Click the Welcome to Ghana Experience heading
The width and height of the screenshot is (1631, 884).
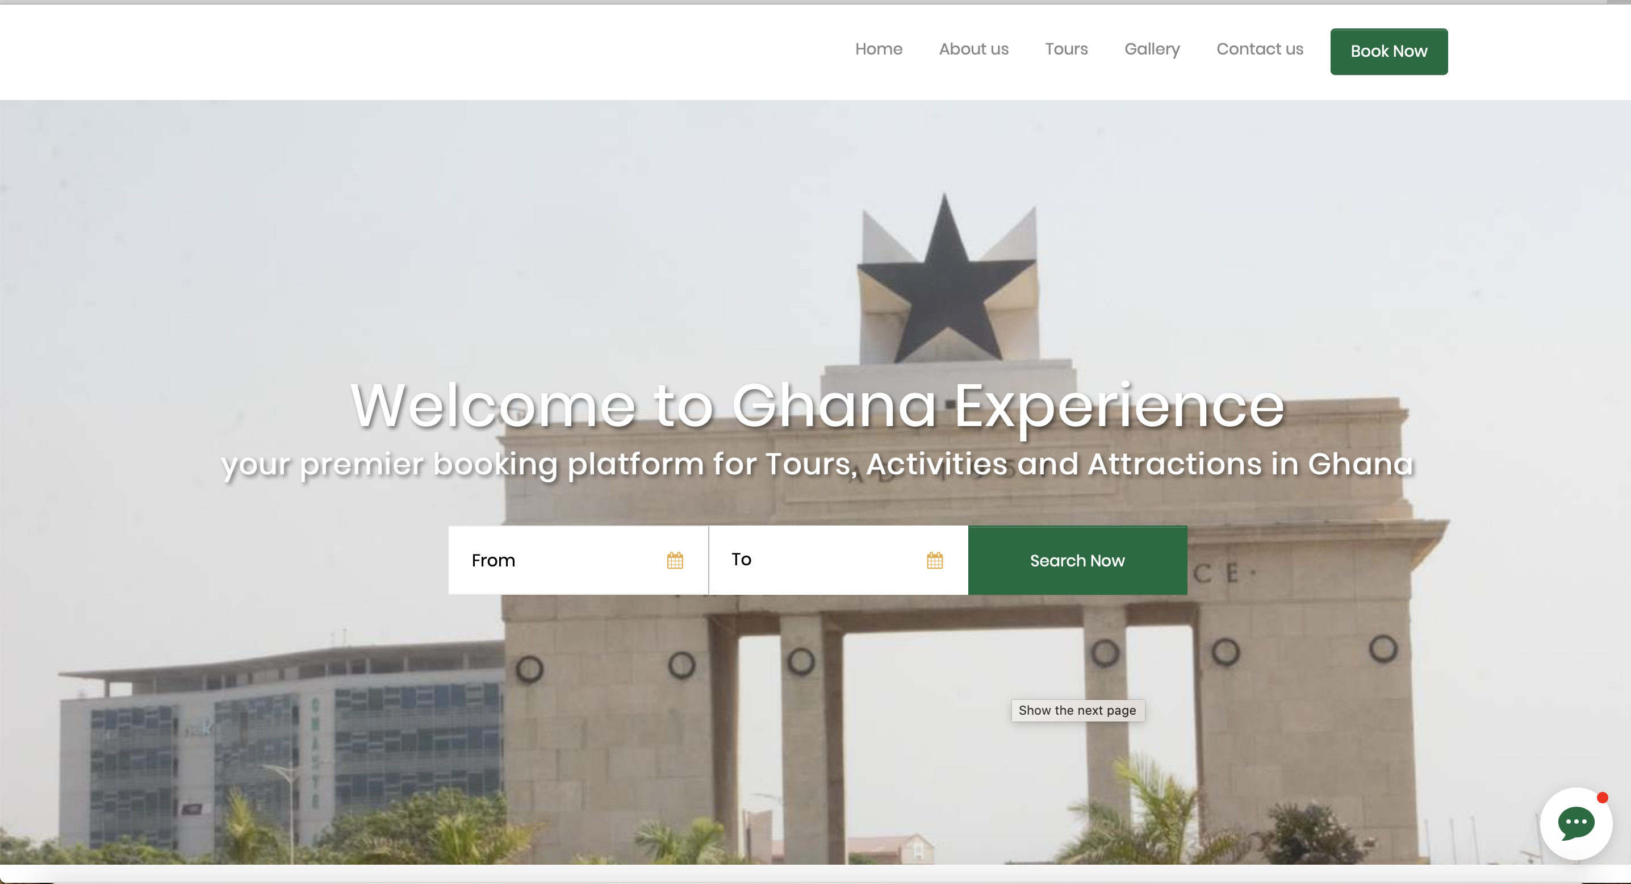(x=817, y=406)
